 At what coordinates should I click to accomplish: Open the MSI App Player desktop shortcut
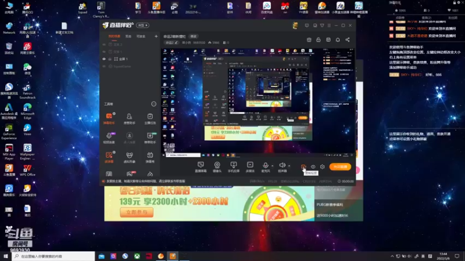pyautogui.click(x=9, y=152)
